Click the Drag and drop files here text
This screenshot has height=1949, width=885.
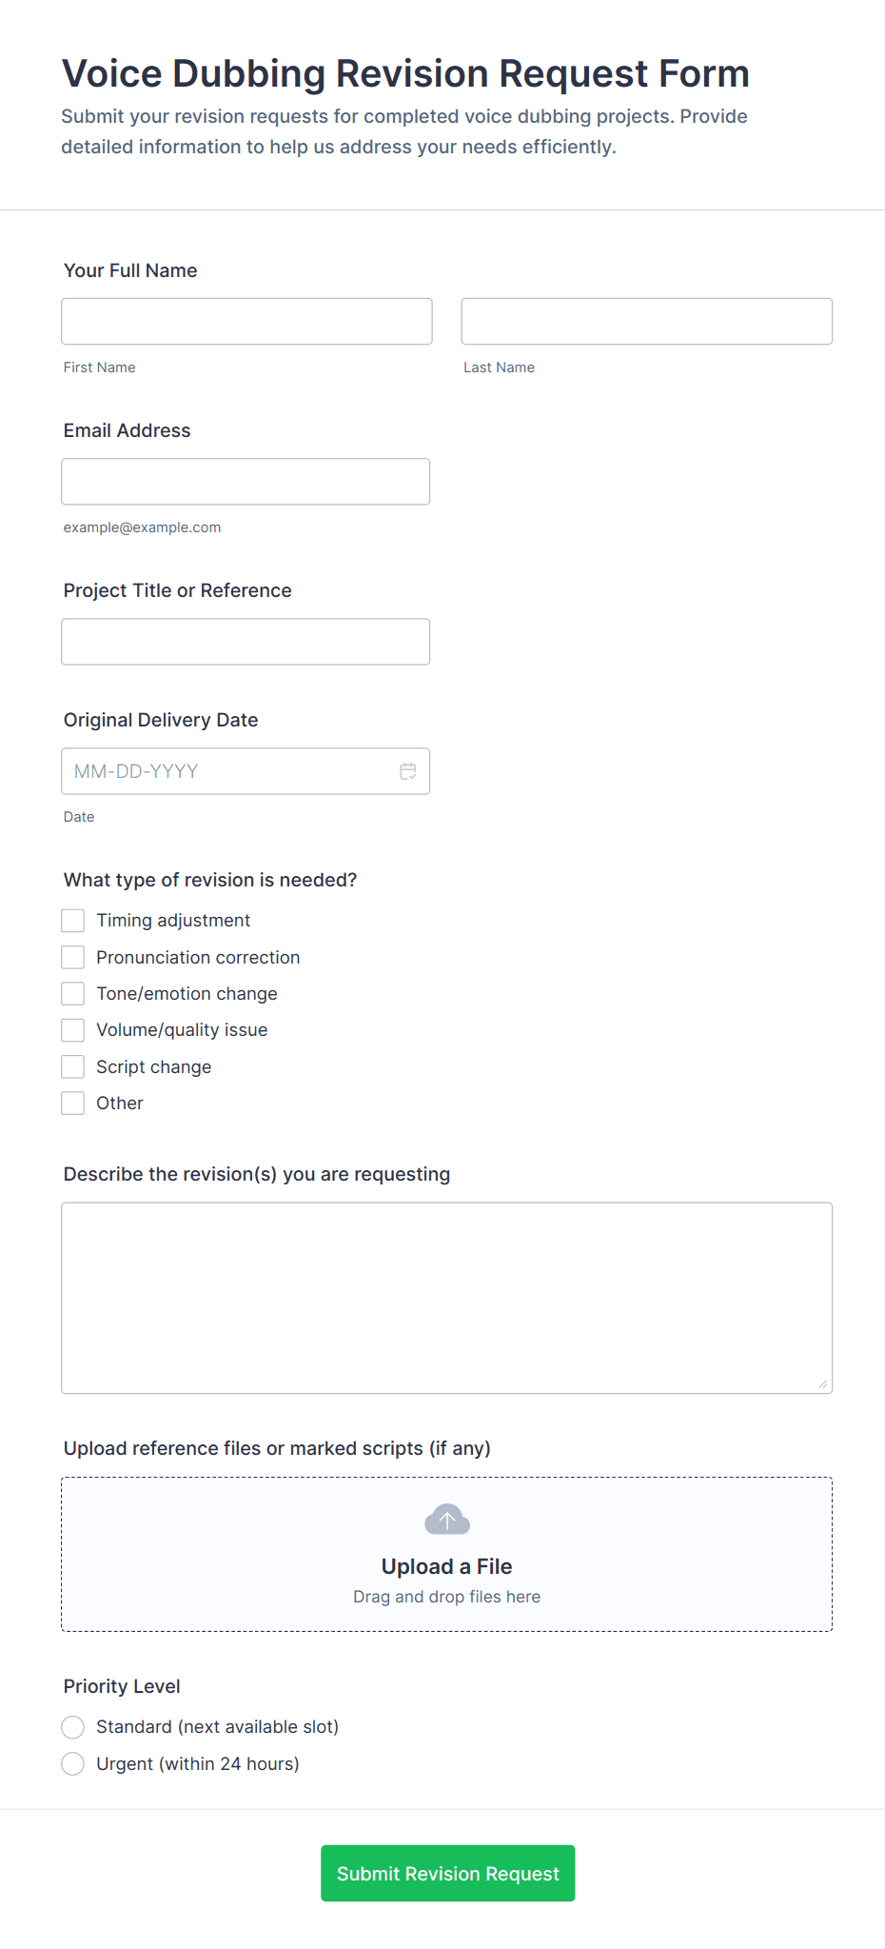pos(446,1597)
